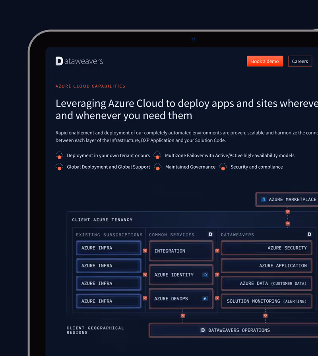Click the Azure Cloud Capabilities label
The width and height of the screenshot is (318, 356).
click(x=90, y=86)
